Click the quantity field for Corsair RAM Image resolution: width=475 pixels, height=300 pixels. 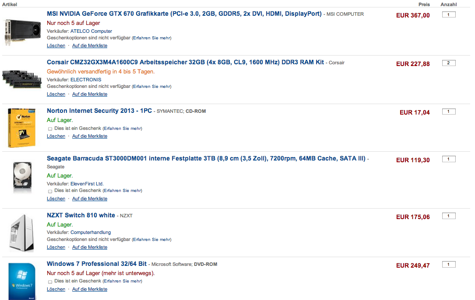click(x=449, y=63)
